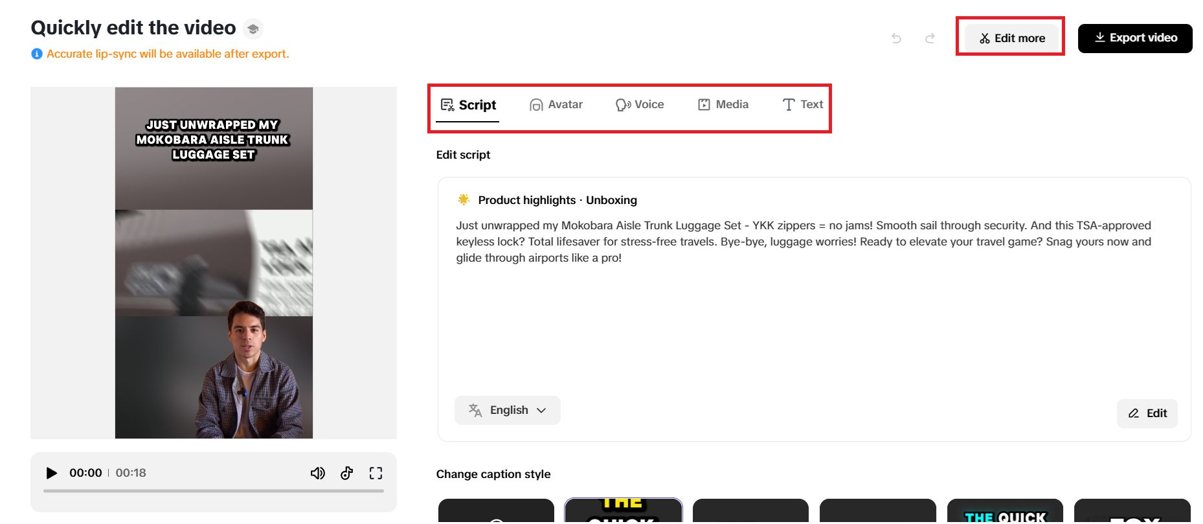
Task: Click the Export video button
Action: 1135,38
